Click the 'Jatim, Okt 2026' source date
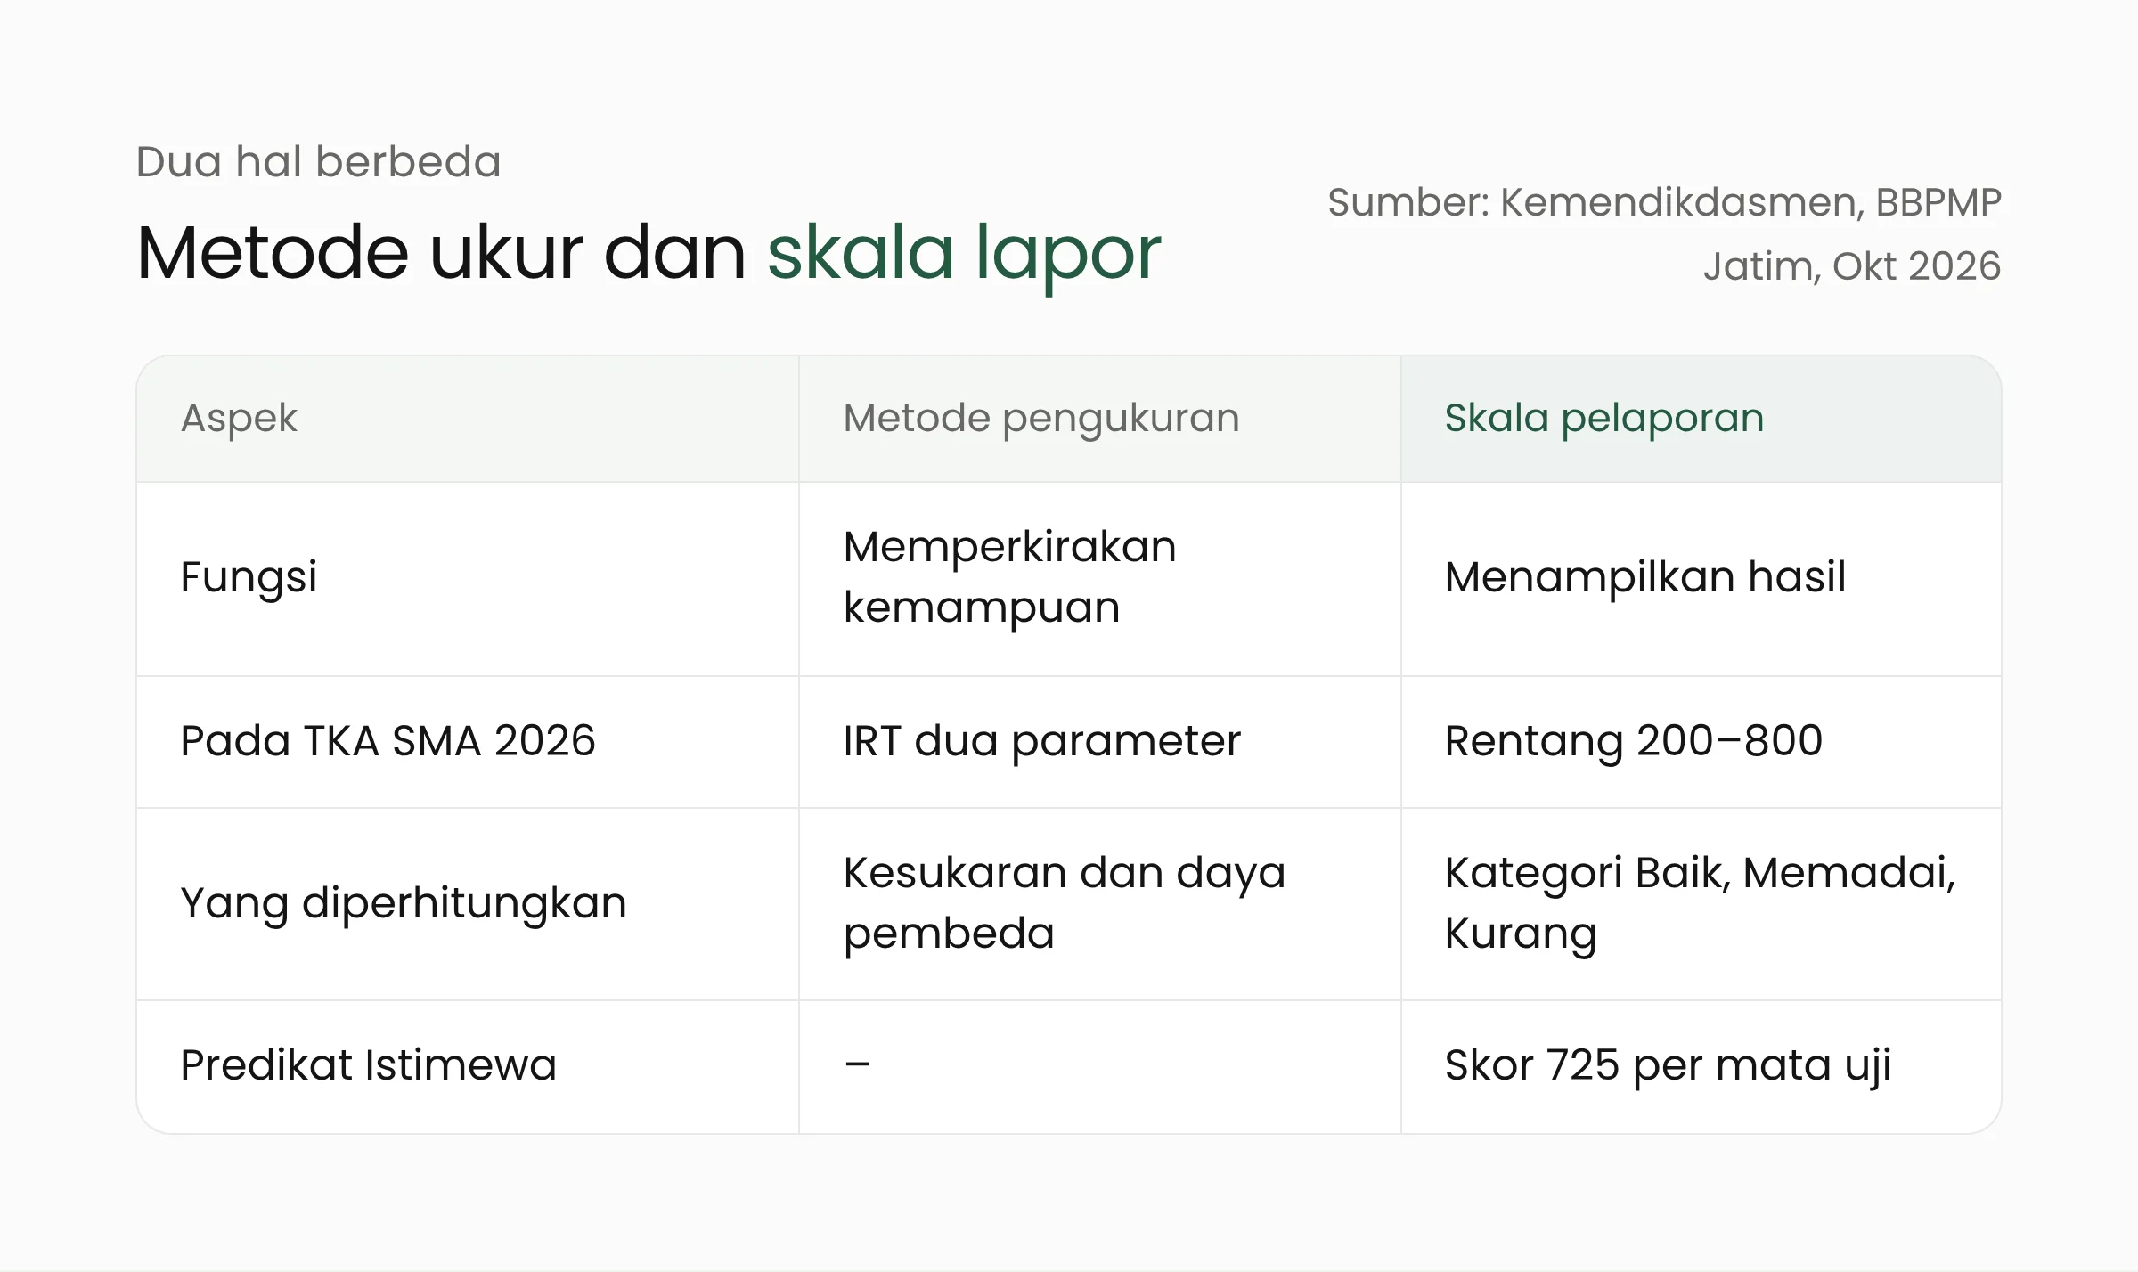The image size is (2138, 1272). [x=1852, y=266]
